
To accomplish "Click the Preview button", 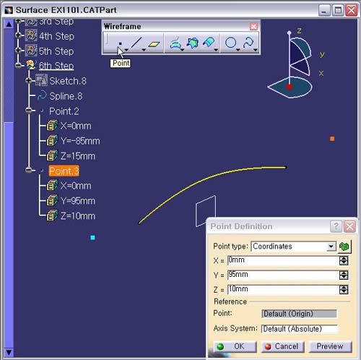I will point(330,346).
